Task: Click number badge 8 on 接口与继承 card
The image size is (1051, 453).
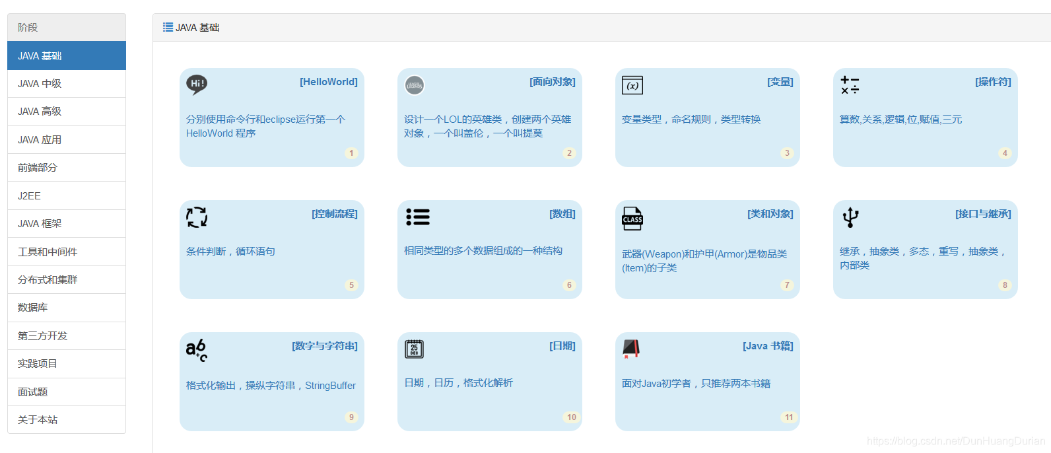Action: (x=1005, y=285)
